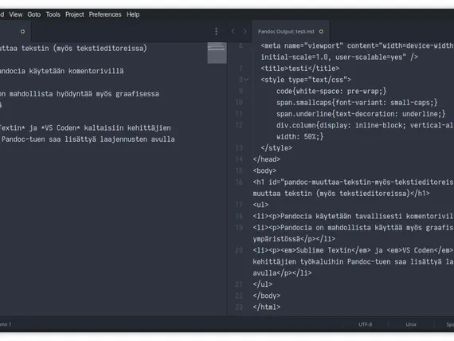Click 'on mahdollista hyödyntää myös graafisessa' line
The height and width of the screenshot is (341, 454).
point(80,94)
